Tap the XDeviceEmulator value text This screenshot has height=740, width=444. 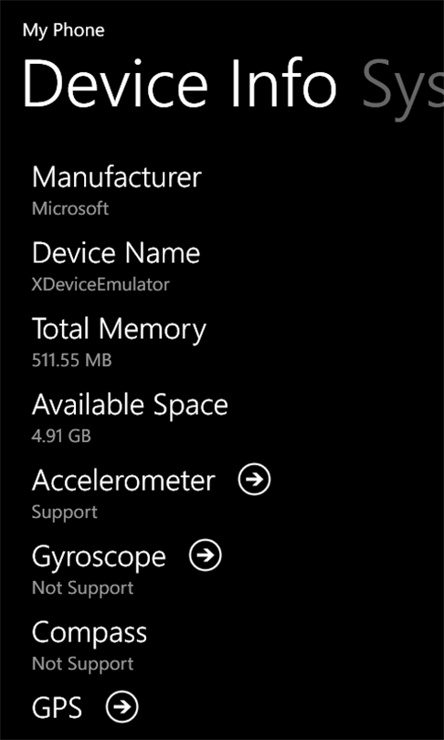(100, 284)
